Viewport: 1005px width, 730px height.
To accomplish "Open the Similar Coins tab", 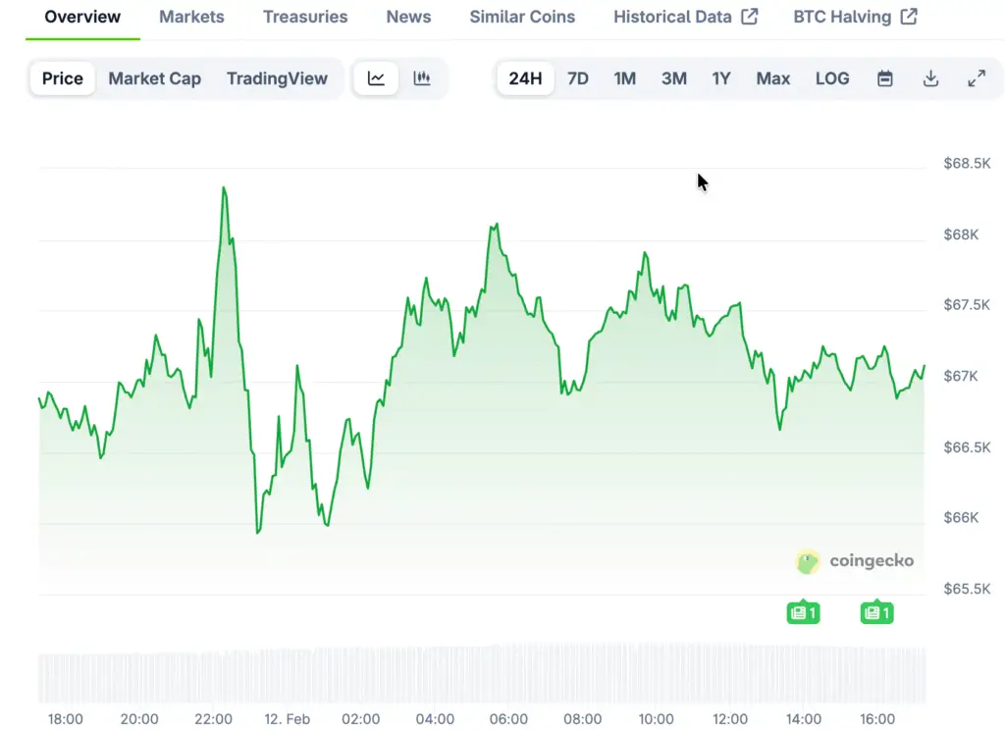I will coord(522,17).
